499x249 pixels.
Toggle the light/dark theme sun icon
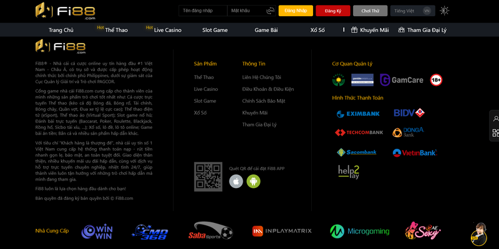444,11
